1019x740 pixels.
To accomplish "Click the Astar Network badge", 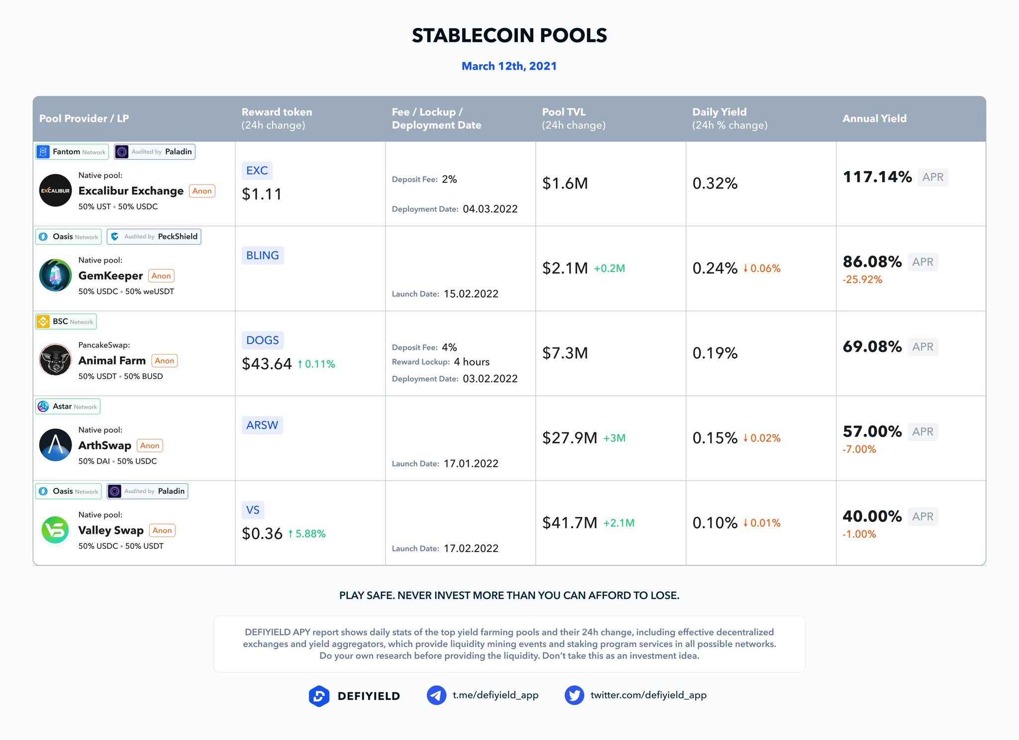I will (x=68, y=406).
